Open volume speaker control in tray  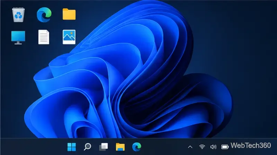click(213, 147)
